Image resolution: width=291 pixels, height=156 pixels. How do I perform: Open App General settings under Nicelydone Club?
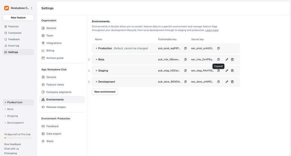62,77
